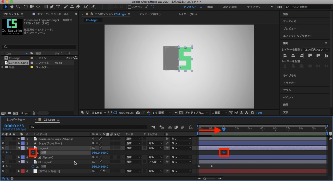The image size is (333, 181).
Task: Activate the Eraser tool
Action: click(x=77, y=6)
